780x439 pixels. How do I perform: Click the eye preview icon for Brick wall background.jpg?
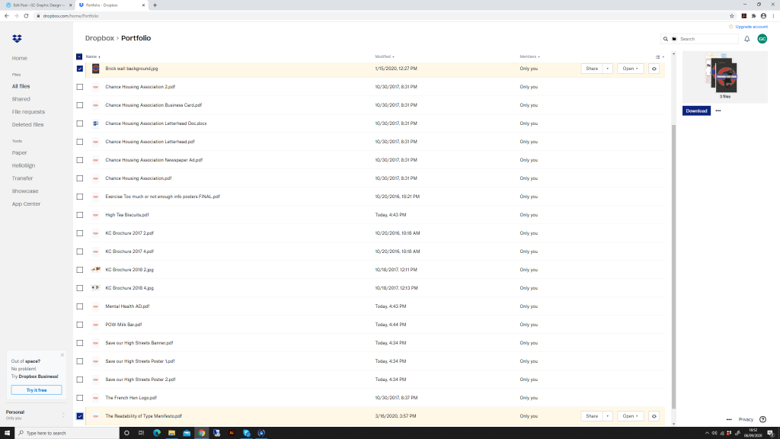(654, 69)
